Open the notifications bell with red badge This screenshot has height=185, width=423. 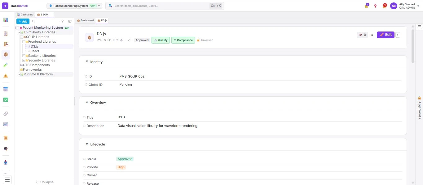(x=384, y=6)
